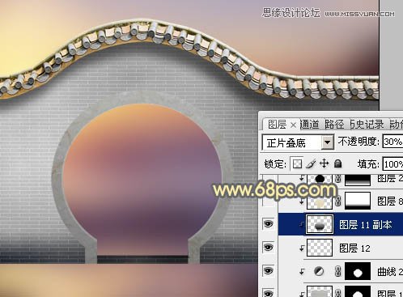Click the 填充 fill label

click(x=368, y=164)
